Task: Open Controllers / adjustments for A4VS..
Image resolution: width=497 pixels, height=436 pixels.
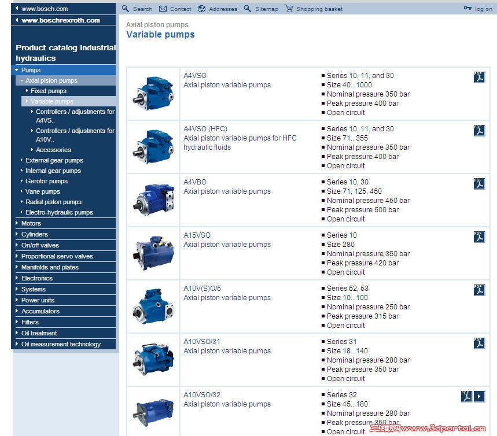Action: (75, 116)
